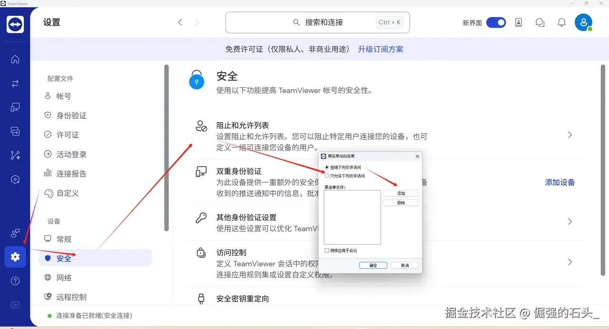Viewport: 609px width, 329px height.
Task: Open the integrations circles icon in sidebar
Action: pyautogui.click(x=15, y=233)
